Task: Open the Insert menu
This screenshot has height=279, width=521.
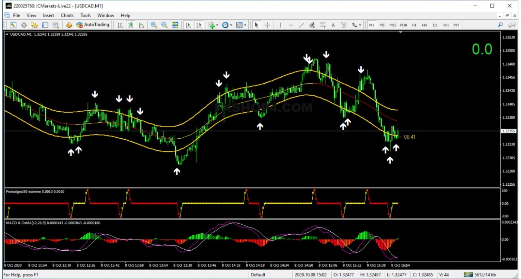Action: click(x=48, y=15)
